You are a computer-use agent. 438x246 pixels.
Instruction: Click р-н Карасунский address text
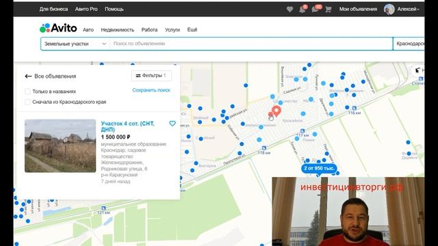tap(119, 175)
